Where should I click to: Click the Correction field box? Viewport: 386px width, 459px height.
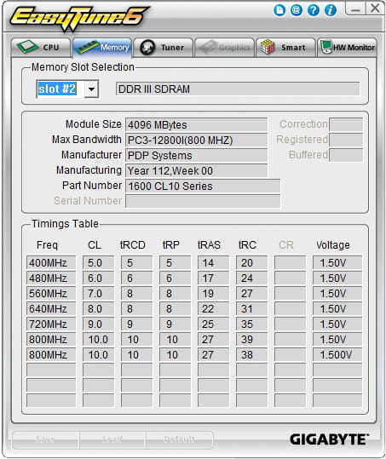(x=346, y=124)
